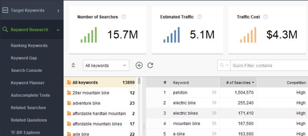Open the All keywords dropdown

pos(106,65)
